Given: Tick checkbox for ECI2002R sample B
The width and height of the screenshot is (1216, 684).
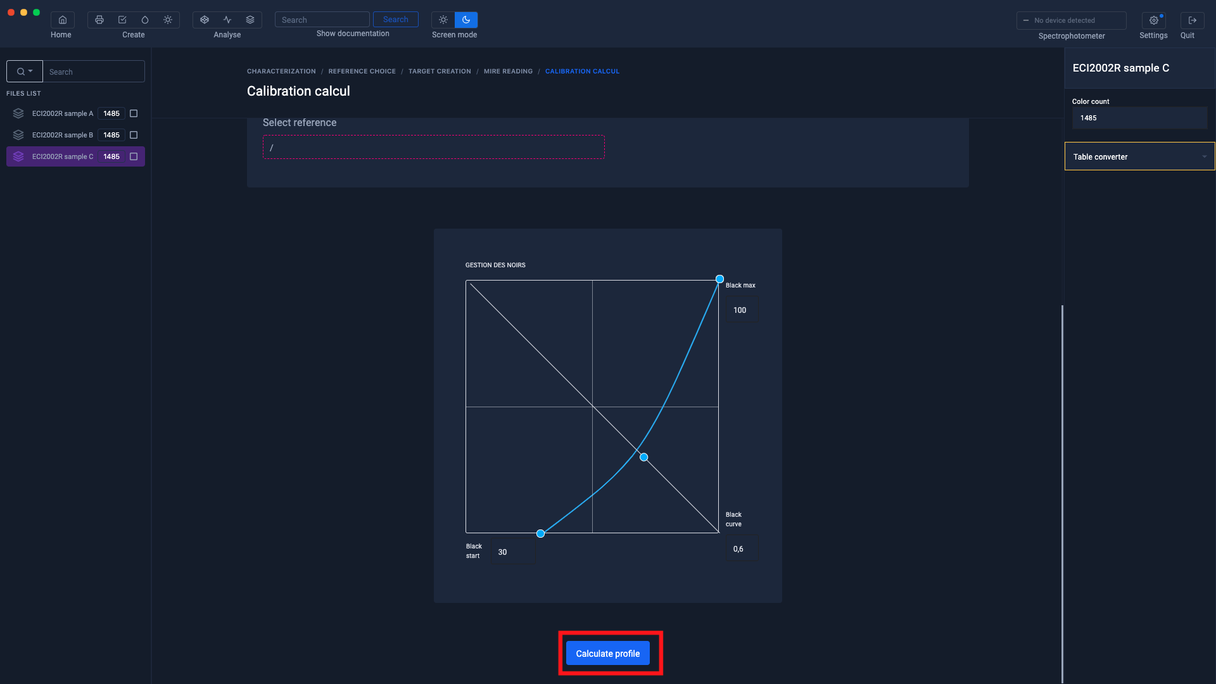Looking at the screenshot, I should point(134,135).
